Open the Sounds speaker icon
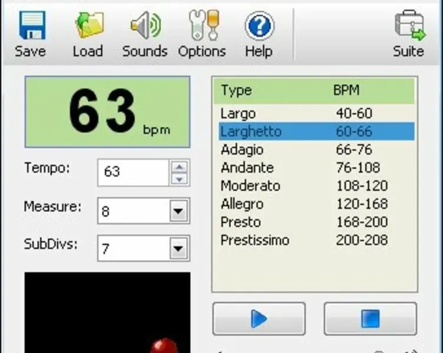Image resolution: width=443 pixels, height=353 pixels. point(146,25)
